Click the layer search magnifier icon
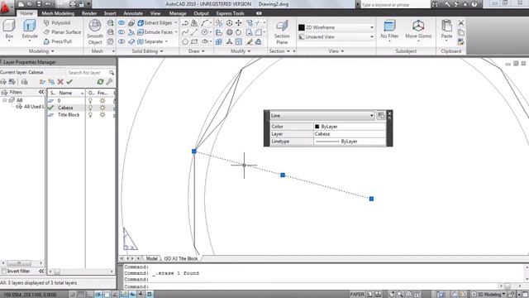The image size is (529, 298). pyautogui.click(x=112, y=73)
